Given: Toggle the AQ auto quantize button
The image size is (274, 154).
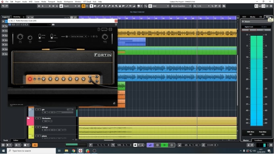Looking at the screenshot, I should (x=35, y=145).
